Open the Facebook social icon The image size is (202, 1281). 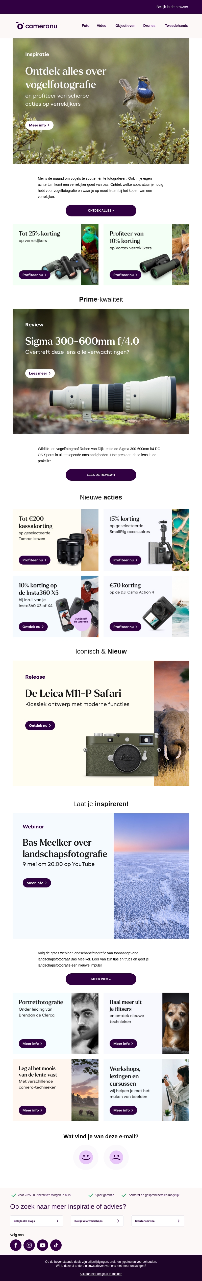coord(16,1245)
